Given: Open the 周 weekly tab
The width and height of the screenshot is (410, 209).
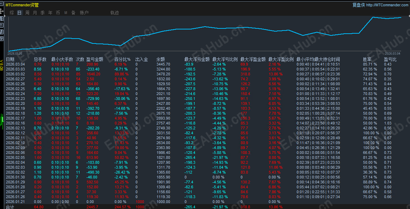Looking at the screenshot, I should (x=27, y=13).
